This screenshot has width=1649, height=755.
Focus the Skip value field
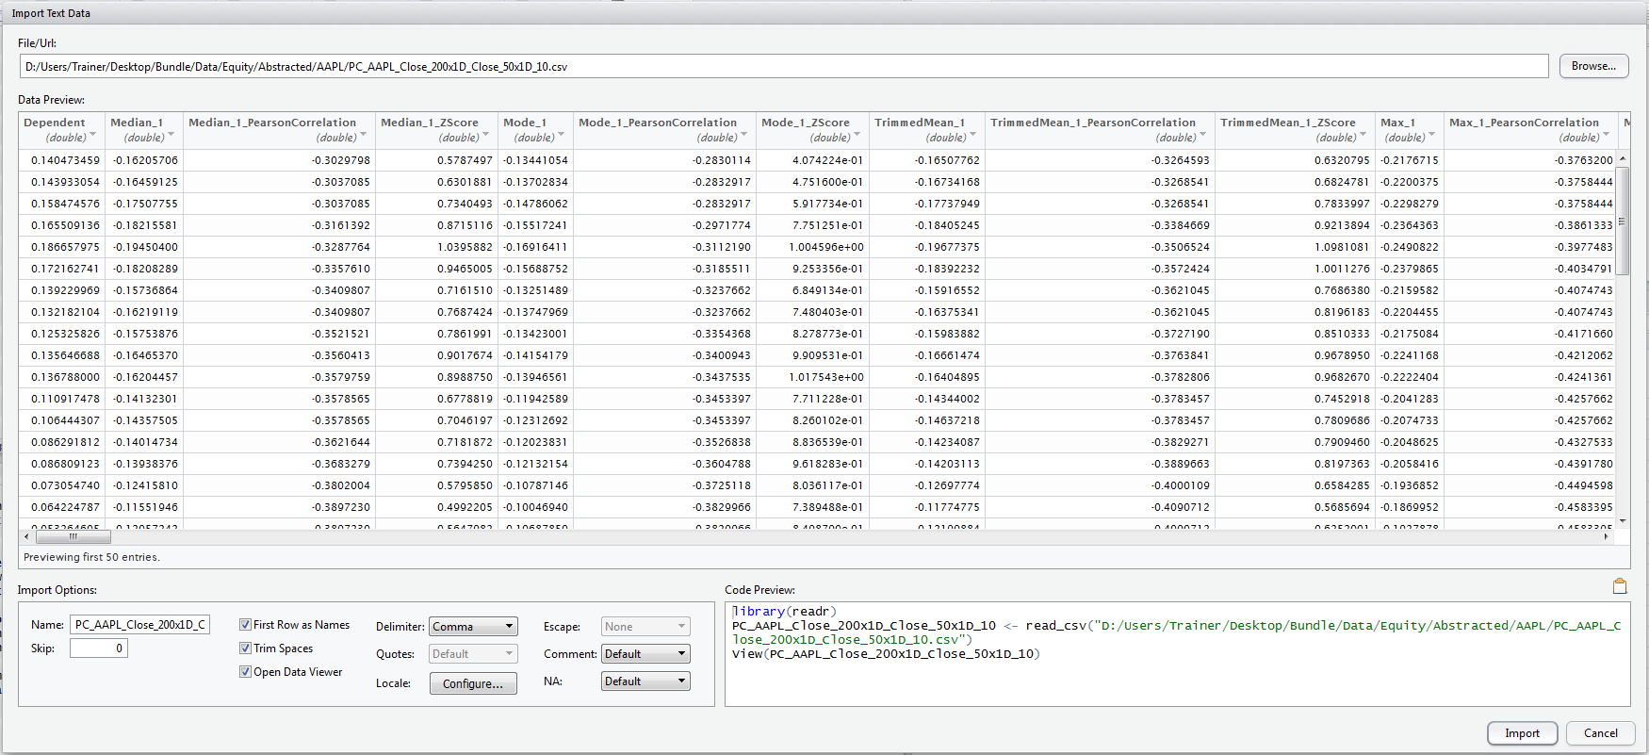[98, 648]
